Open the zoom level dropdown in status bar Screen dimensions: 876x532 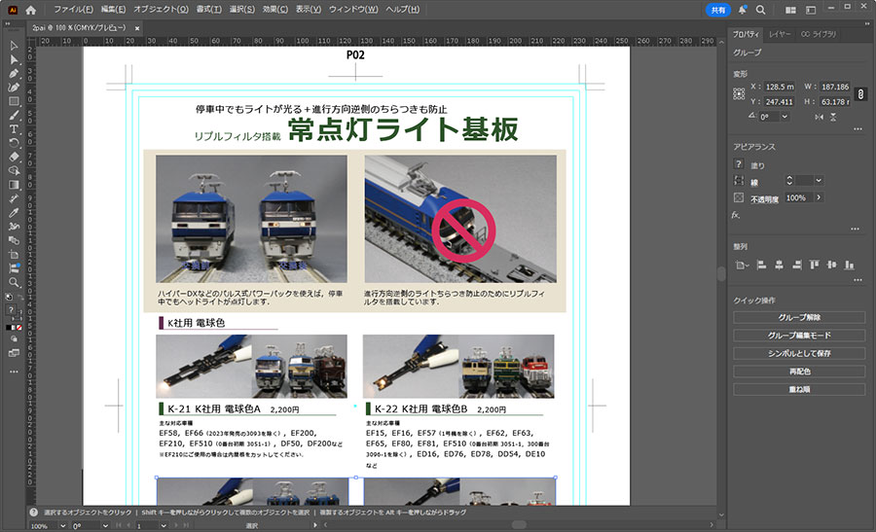point(62,526)
